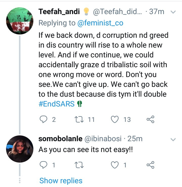Image resolution: width=182 pixels, height=187 pixels.
Task: Click the 25m timestamp on the reply
Action: (135, 139)
